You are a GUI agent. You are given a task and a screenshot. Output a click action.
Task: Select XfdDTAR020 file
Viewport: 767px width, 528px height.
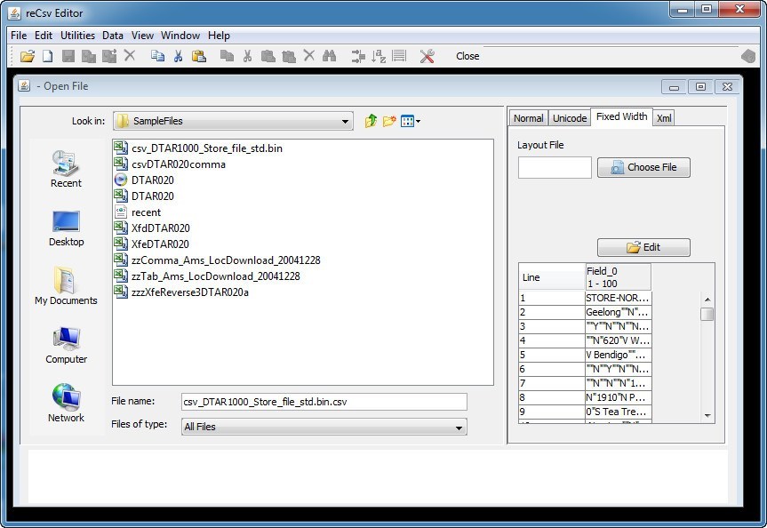tap(152, 228)
